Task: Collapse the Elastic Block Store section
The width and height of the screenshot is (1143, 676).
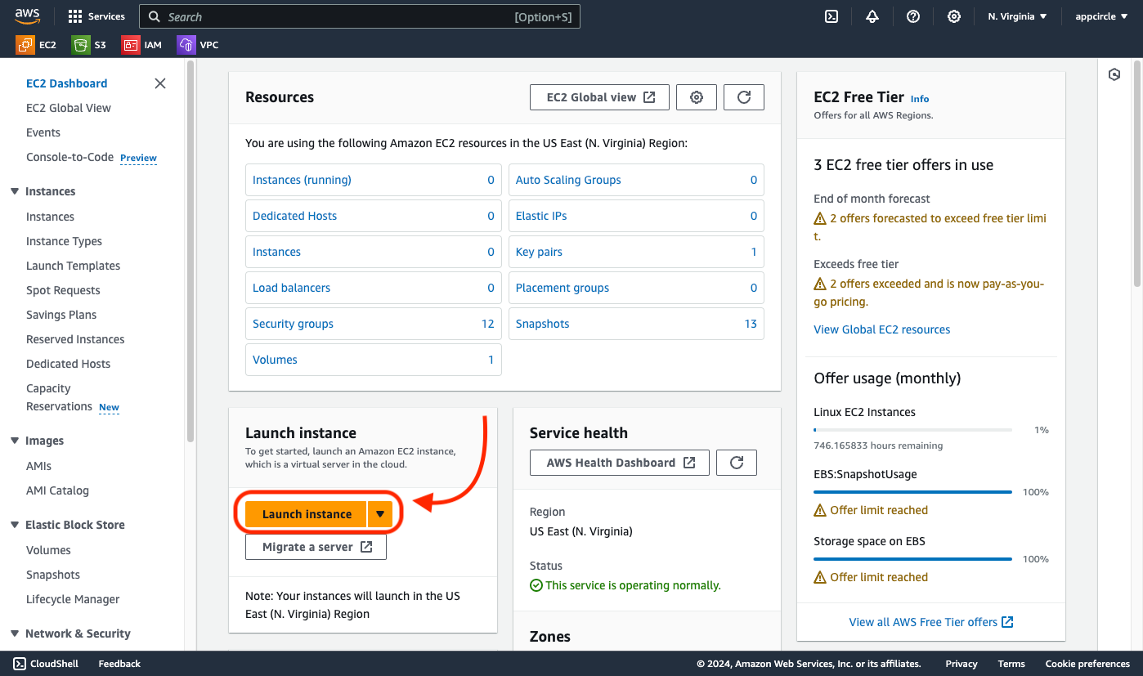Action: pyautogui.click(x=15, y=525)
